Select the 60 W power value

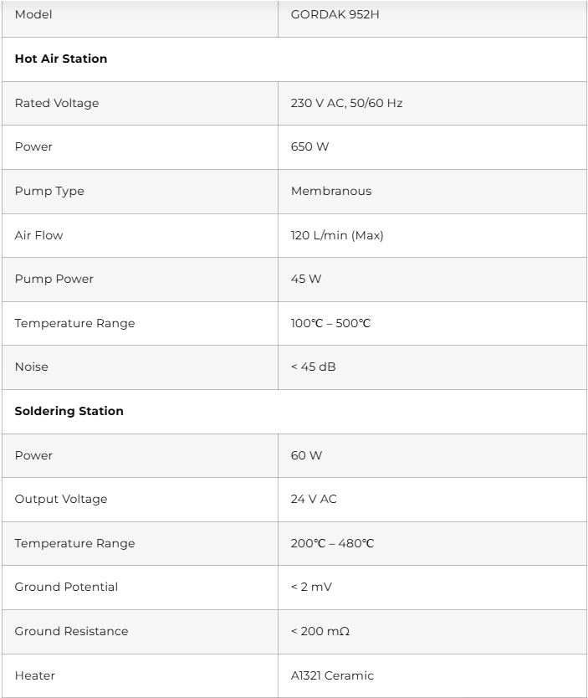click(306, 456)
